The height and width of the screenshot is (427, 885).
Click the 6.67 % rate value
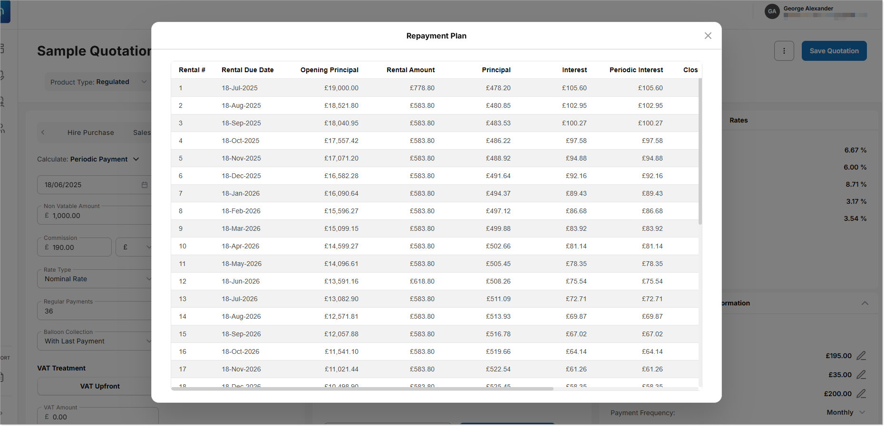coord(855,150)
